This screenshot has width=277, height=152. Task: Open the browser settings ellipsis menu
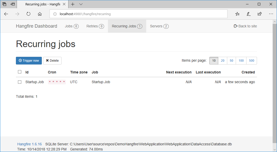pos(271,14)
